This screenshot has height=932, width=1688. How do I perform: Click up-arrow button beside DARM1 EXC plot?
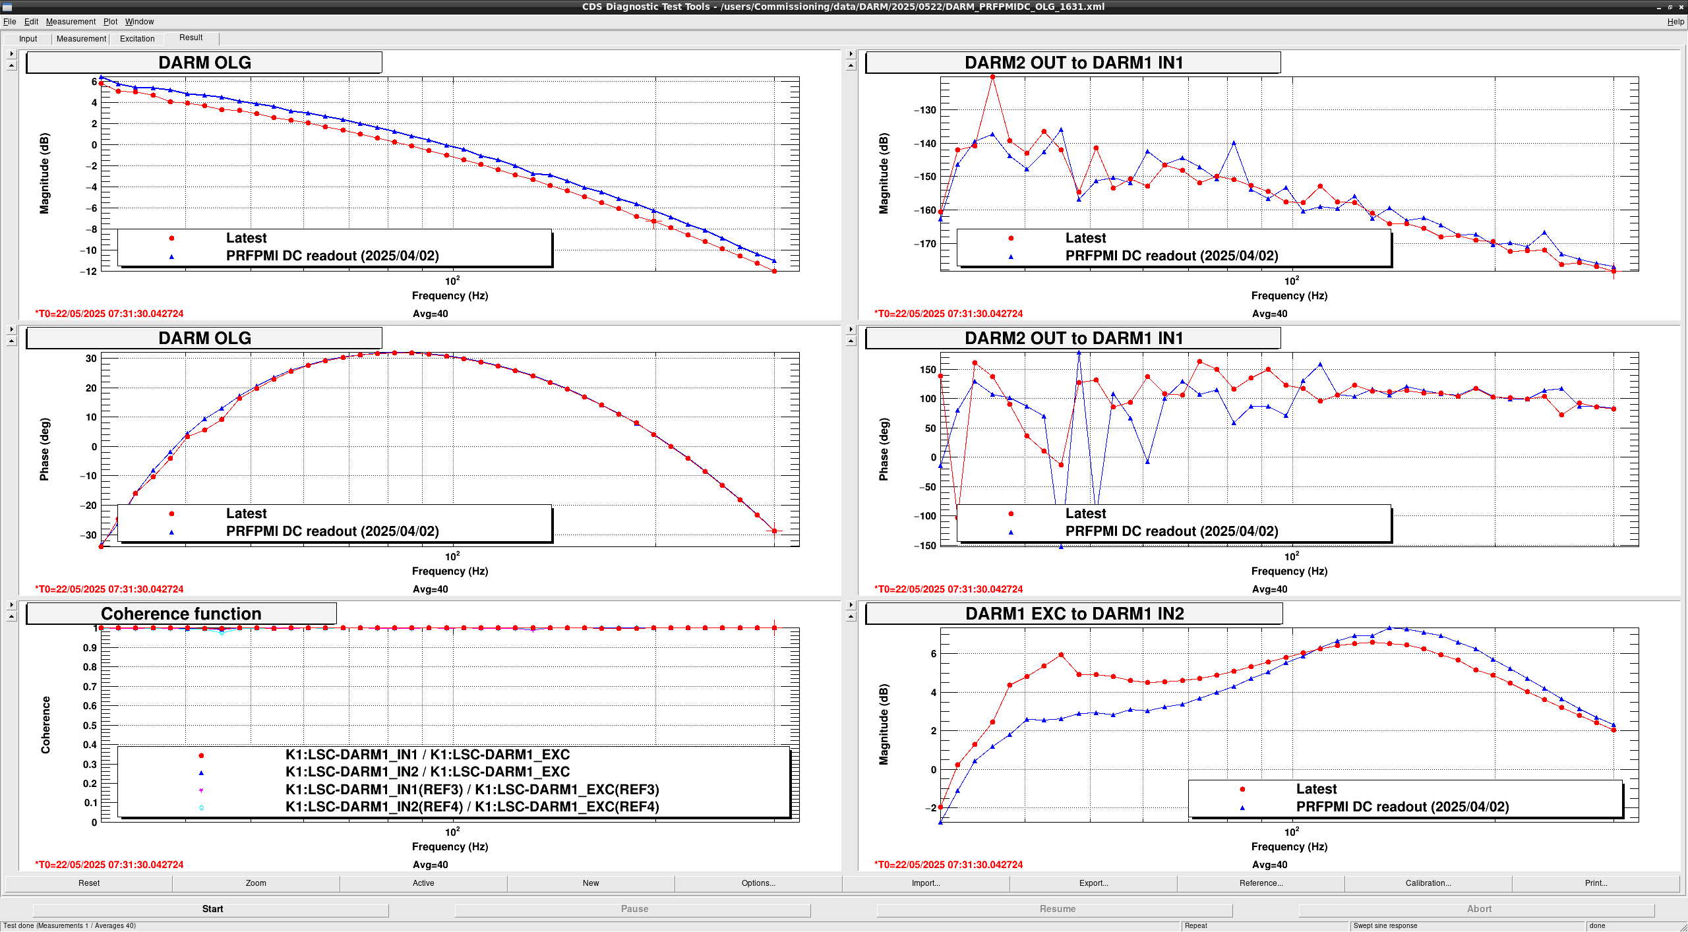pyautogui.click(x=851, y=616)
